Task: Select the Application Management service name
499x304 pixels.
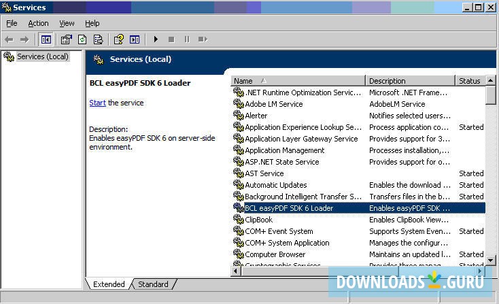Action: pos(284,150)
